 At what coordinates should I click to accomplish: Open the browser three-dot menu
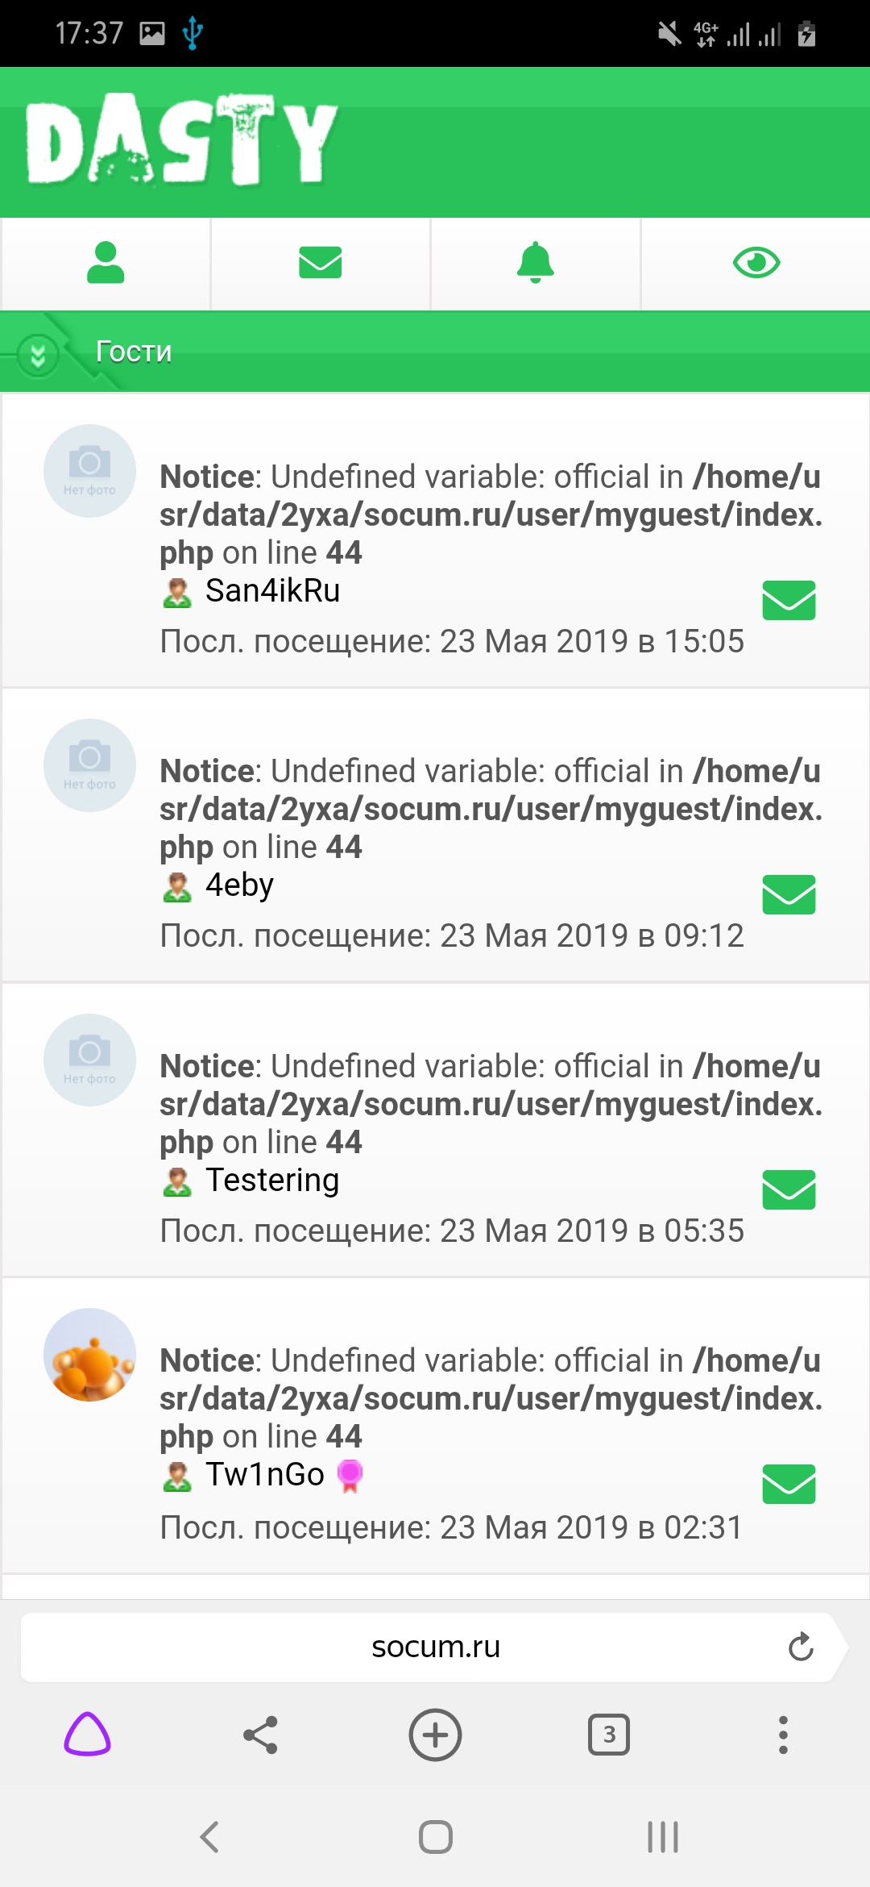coord(782,1735)
